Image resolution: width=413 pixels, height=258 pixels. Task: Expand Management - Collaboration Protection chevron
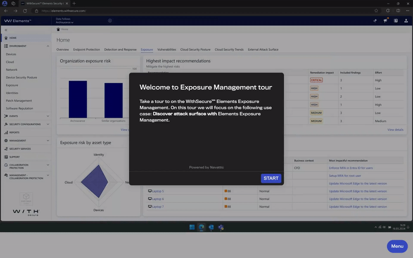pyautogui.click(x=47, y=175)
